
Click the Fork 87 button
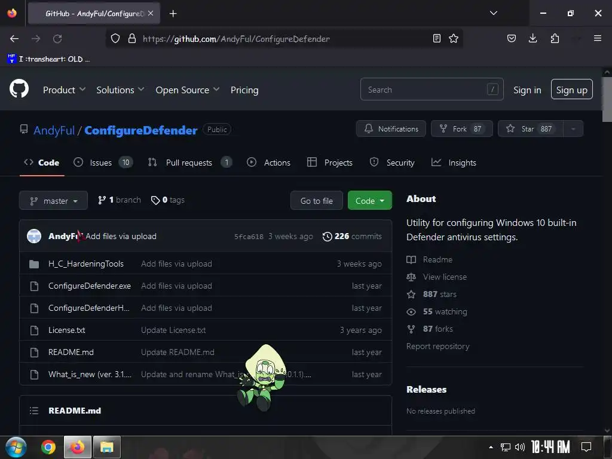pos(462,129)
